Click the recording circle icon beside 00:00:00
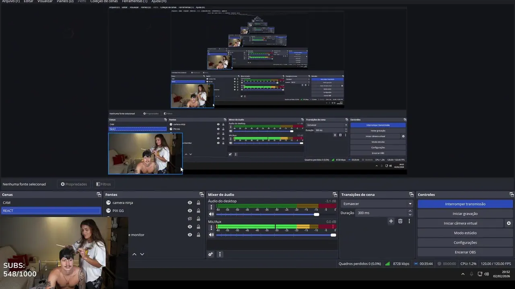515x289 pixels. [439, 264]
